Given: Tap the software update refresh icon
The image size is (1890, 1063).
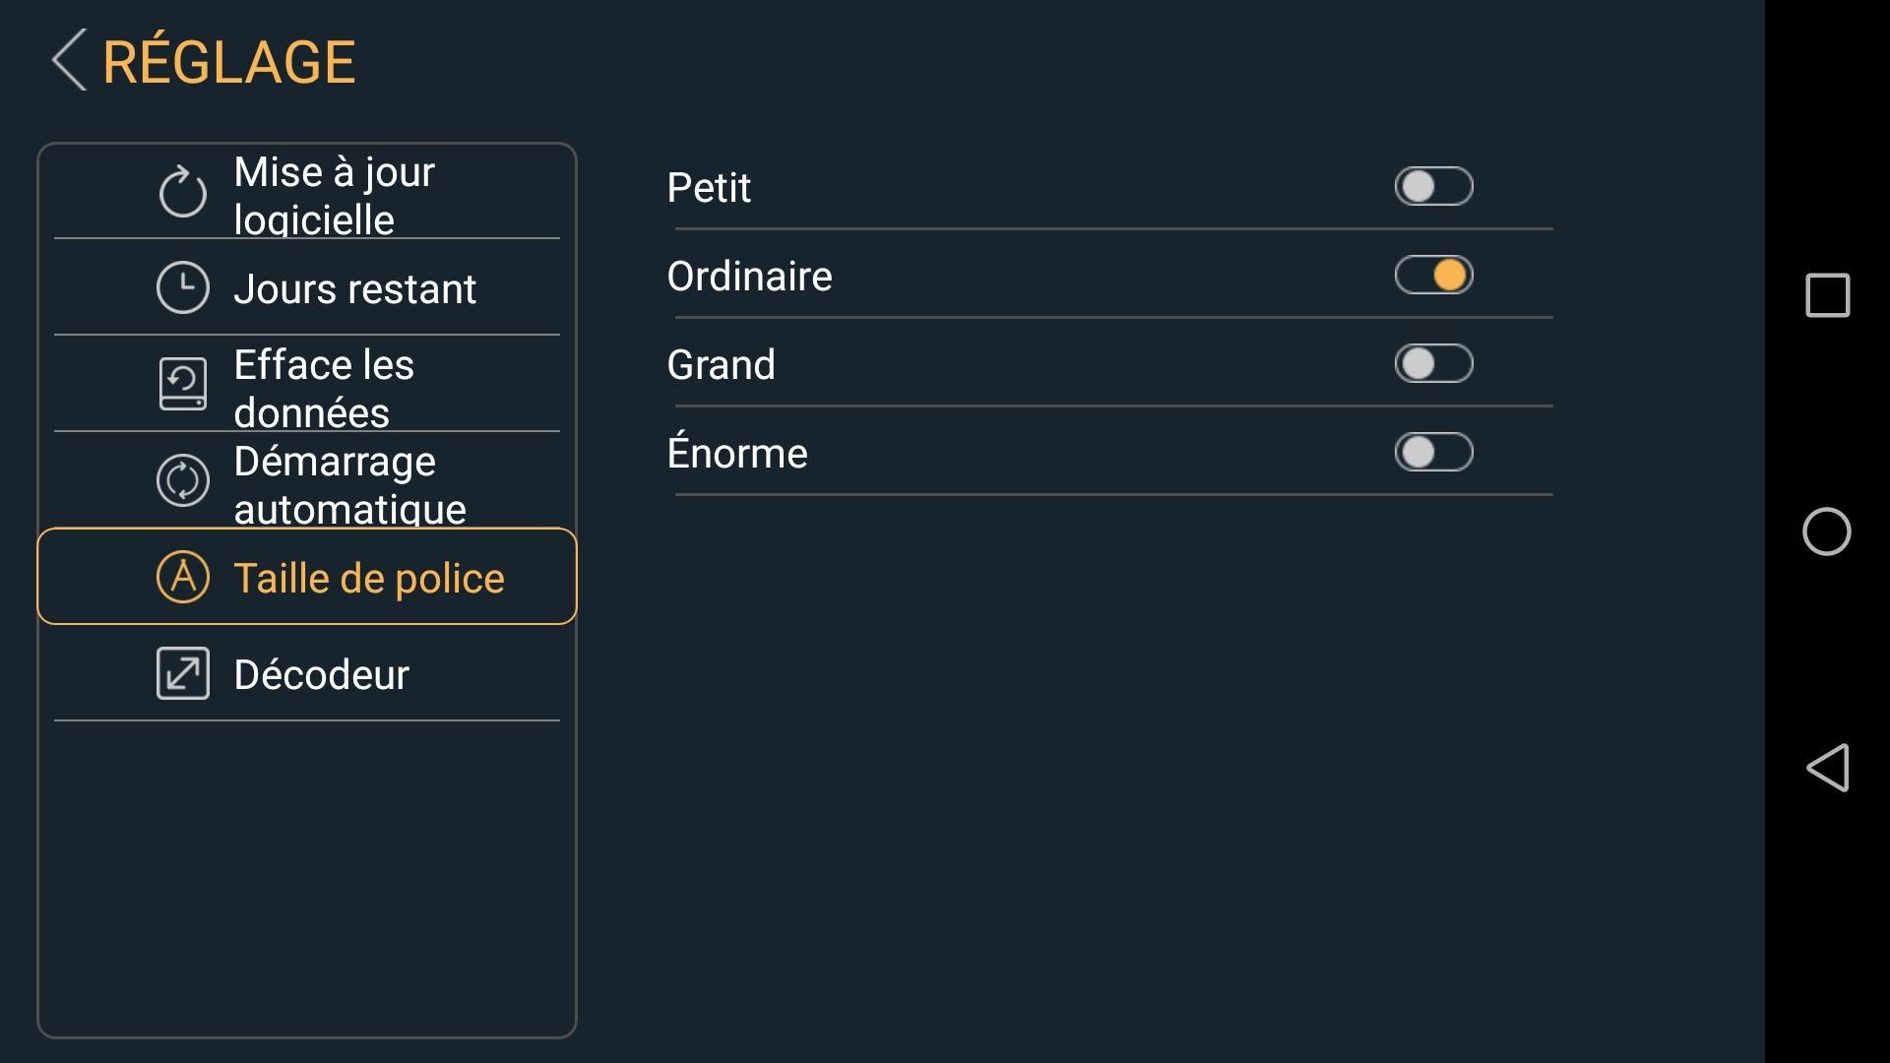Looking at the screenshot, I should pos(183,192).
